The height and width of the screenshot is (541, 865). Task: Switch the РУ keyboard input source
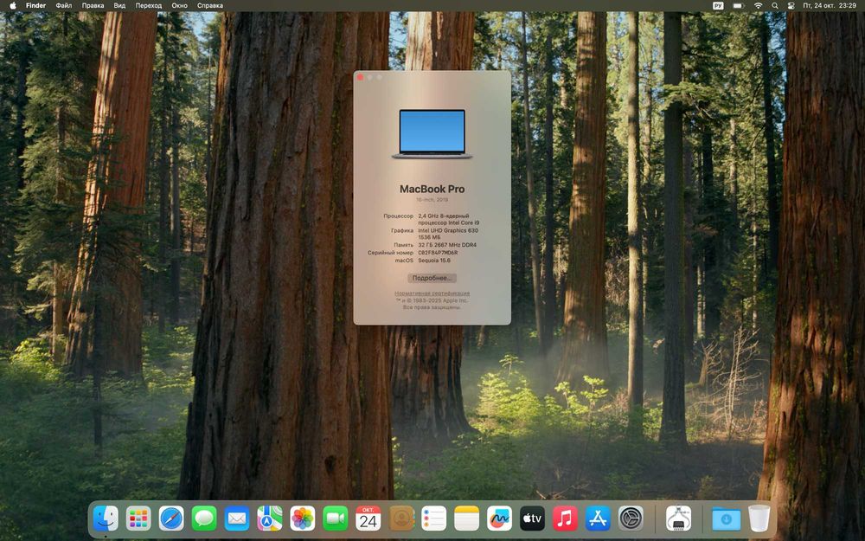point(718,5)
